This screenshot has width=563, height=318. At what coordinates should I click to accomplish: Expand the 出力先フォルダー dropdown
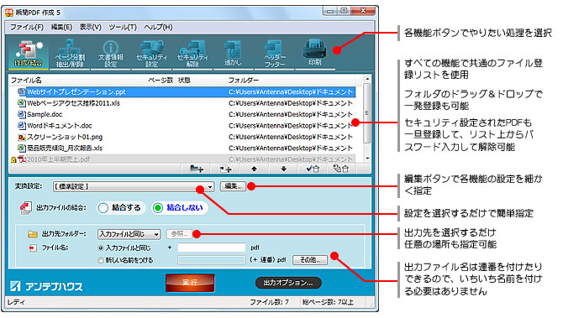(x=156, y=234)
